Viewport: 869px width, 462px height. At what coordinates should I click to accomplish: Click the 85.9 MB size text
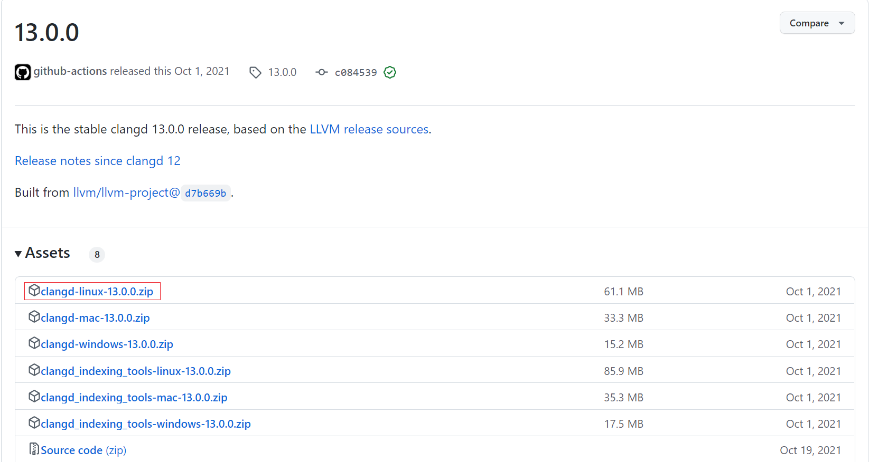(x=623, y=371)
